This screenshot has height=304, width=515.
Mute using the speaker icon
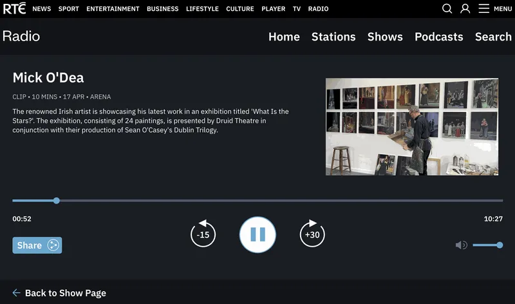(x=461, y=245)
